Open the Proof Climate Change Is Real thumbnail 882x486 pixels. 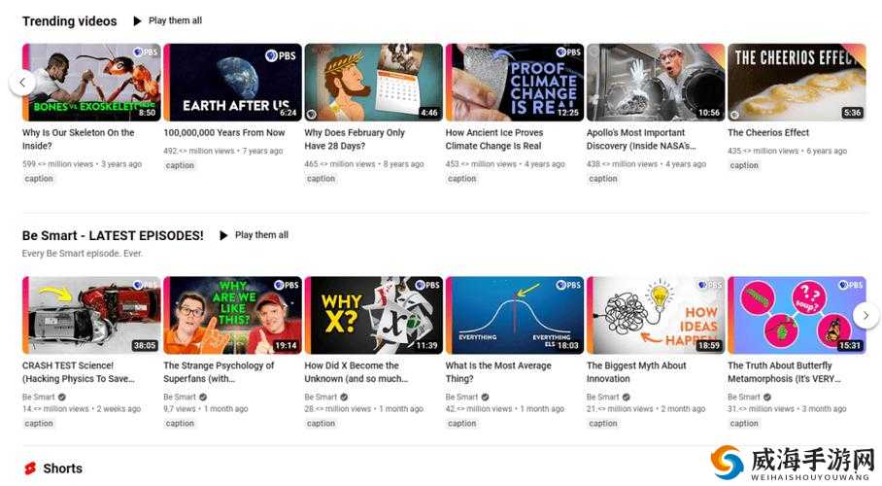pos(514,83)
